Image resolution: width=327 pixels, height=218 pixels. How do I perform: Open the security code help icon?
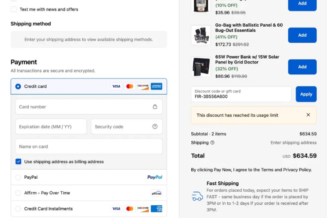coord(155,126)
